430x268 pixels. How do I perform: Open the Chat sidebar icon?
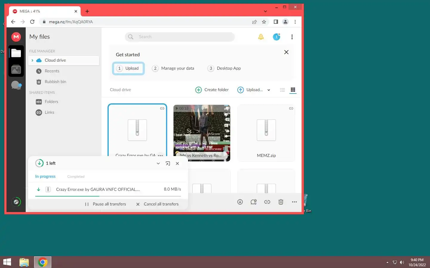point(16,85)
